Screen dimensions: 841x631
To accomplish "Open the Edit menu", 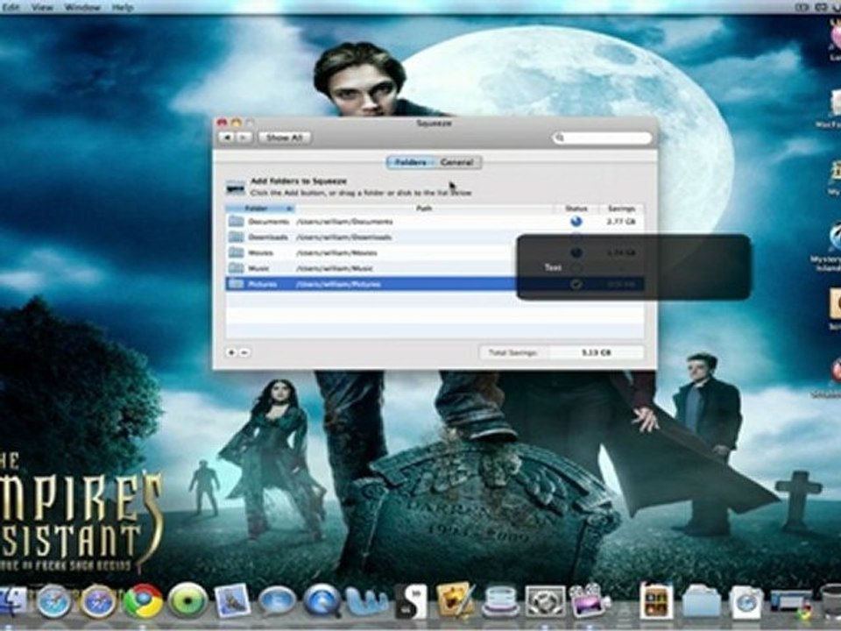I will pyautogui.click(x=11, y=8).
